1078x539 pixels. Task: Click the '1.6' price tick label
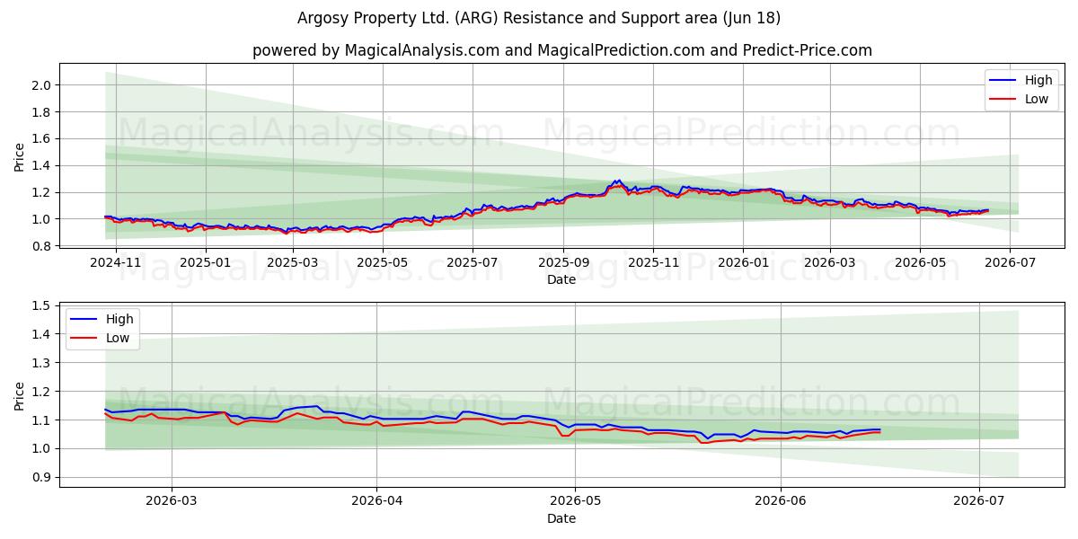pos(43,138)
